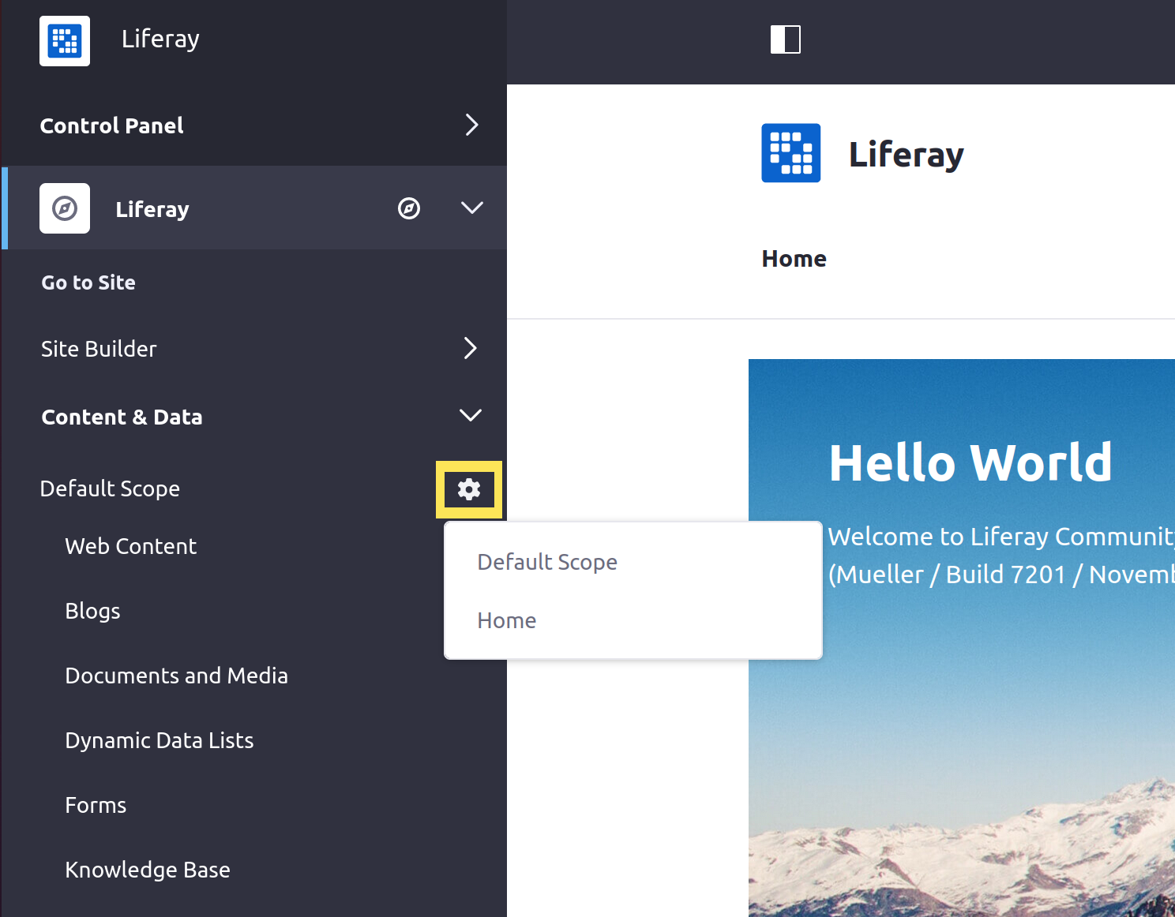This screenshot has height=917, width=1175.
Task: Select Default Scope in dropdown menu
Action: click(x=547, y=562)
